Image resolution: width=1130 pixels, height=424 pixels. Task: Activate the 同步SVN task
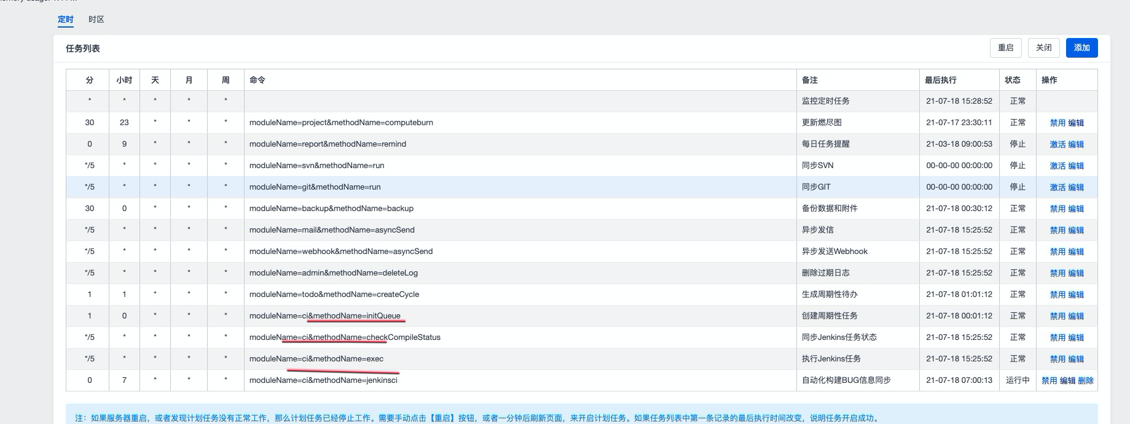pyautogui.click(x=1057, y=166)
